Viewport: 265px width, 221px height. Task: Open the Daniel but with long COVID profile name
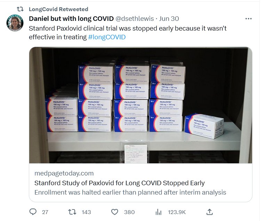coord(71,18)
